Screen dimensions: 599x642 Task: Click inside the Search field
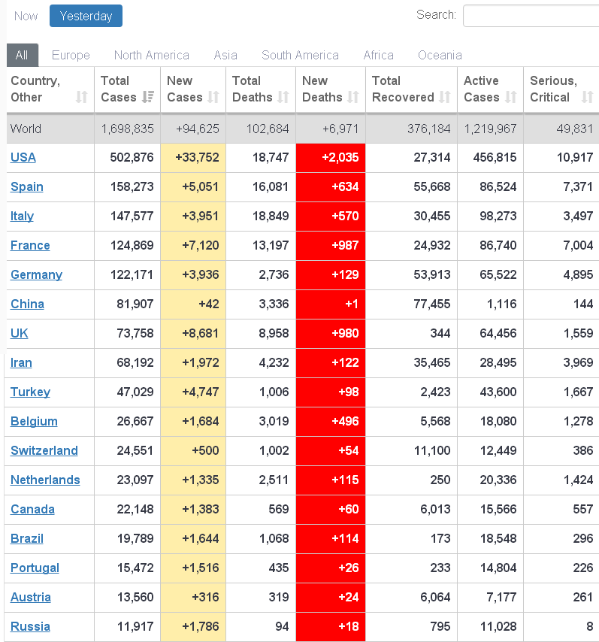click(x=531, y=15)
